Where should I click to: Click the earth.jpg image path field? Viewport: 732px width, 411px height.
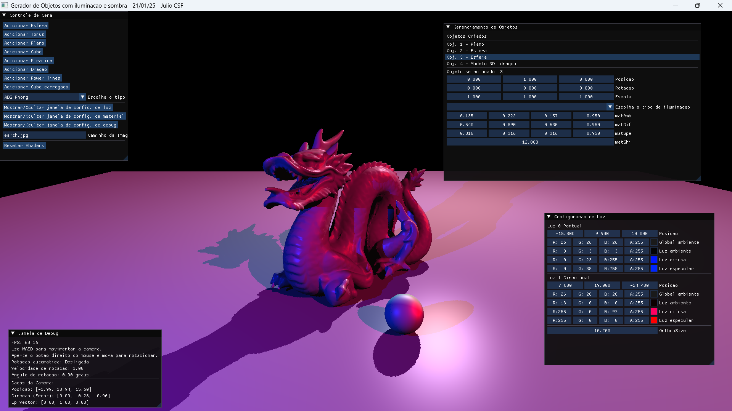44,135
